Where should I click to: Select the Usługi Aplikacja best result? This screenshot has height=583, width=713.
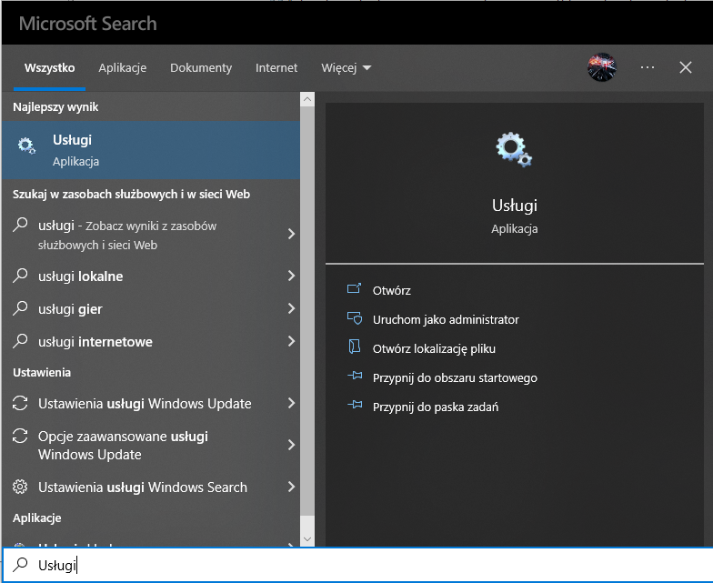[x=151, y=150]
